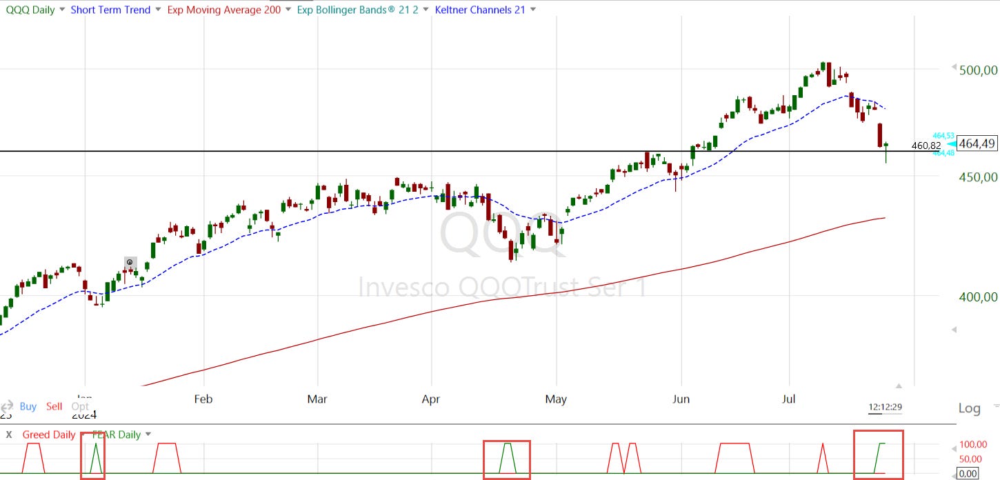Open the FEAR Daily indicator dropdown
This screenshot has height=480, width=1000.
[148, 434]
